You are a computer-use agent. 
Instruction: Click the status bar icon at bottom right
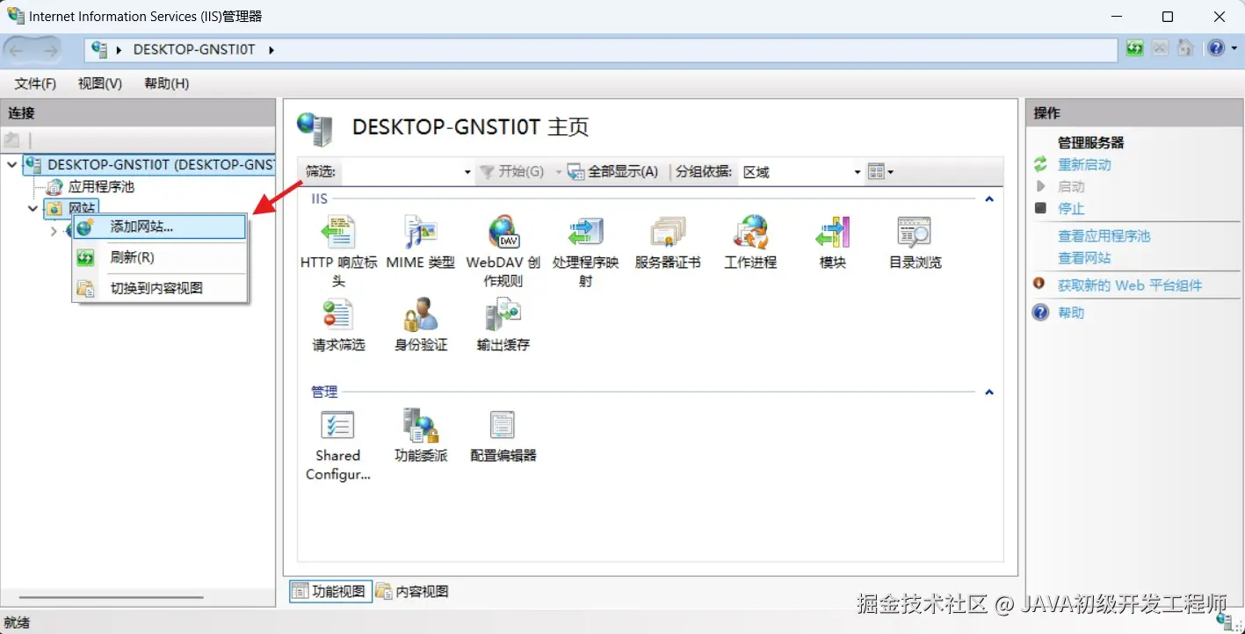click(1225, 623)
